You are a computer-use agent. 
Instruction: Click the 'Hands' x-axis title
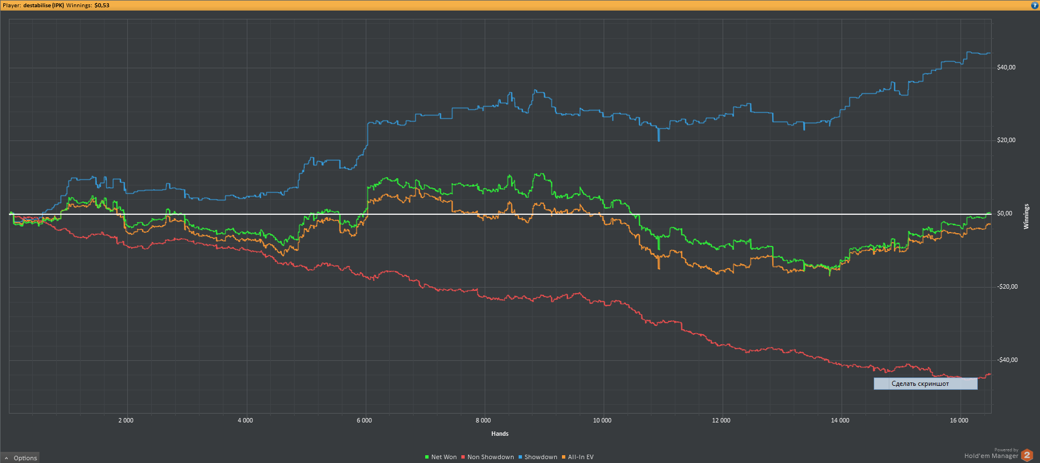tap(500, 434)
